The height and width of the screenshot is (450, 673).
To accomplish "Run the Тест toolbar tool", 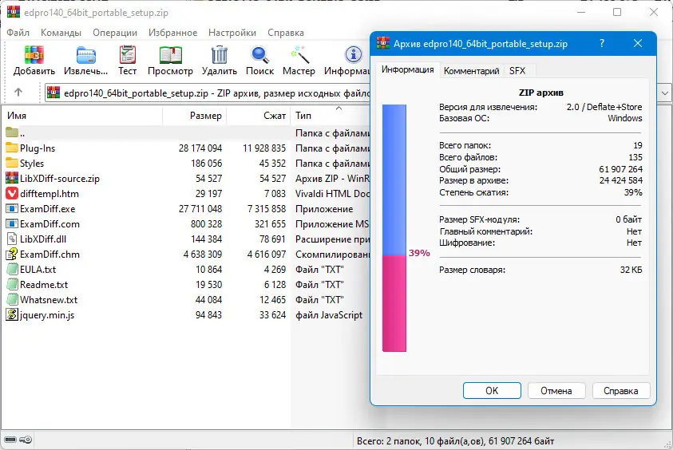I will tap(128, 55).
